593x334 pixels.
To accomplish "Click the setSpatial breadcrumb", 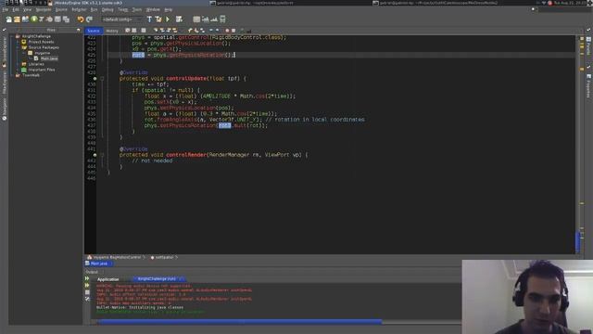I will click(164, 258).
